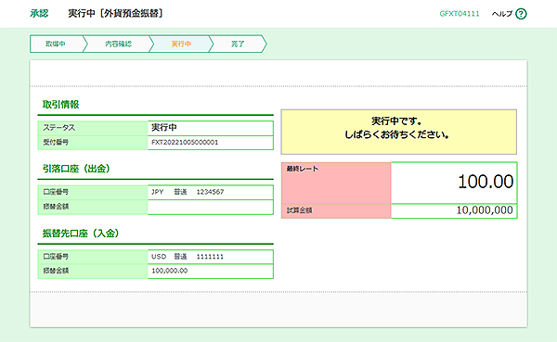Click the screen ID GFXT04111
This screenshot has height=342, width=557.
click(460, 14)
